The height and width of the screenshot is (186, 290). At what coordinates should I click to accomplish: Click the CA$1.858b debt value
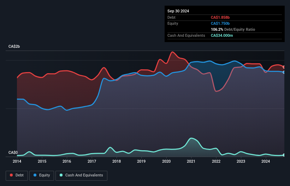click(x=220, y=17)
